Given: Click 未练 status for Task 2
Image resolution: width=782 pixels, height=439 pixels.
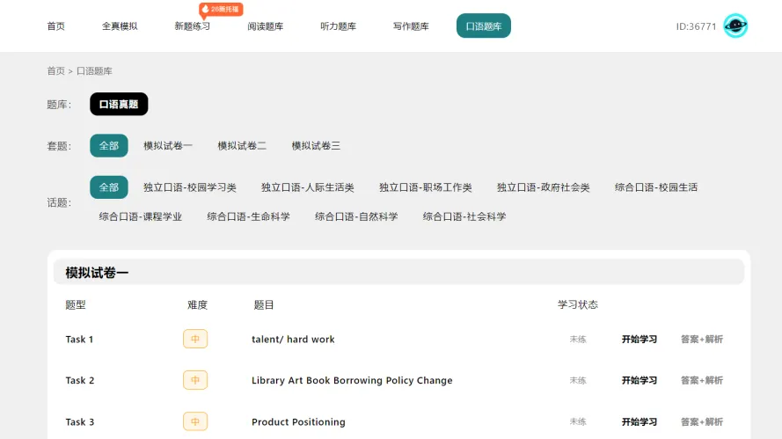Looking at the screenshot, I should click(x=578, y=380).
